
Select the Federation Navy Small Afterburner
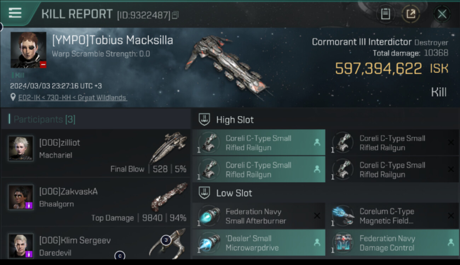259,216
